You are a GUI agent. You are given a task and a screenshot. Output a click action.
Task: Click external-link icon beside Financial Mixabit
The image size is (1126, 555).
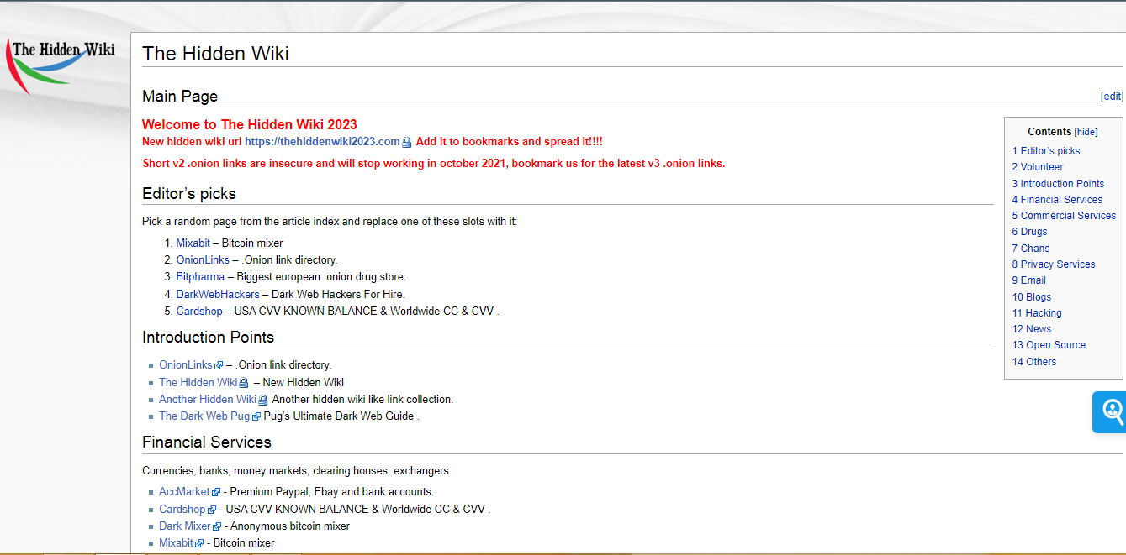point(200,544)
